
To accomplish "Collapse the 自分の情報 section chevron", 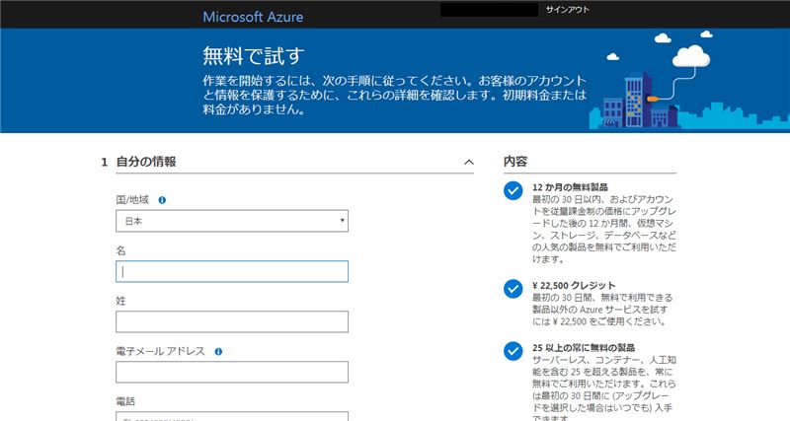I will click(x=468, y=162).
